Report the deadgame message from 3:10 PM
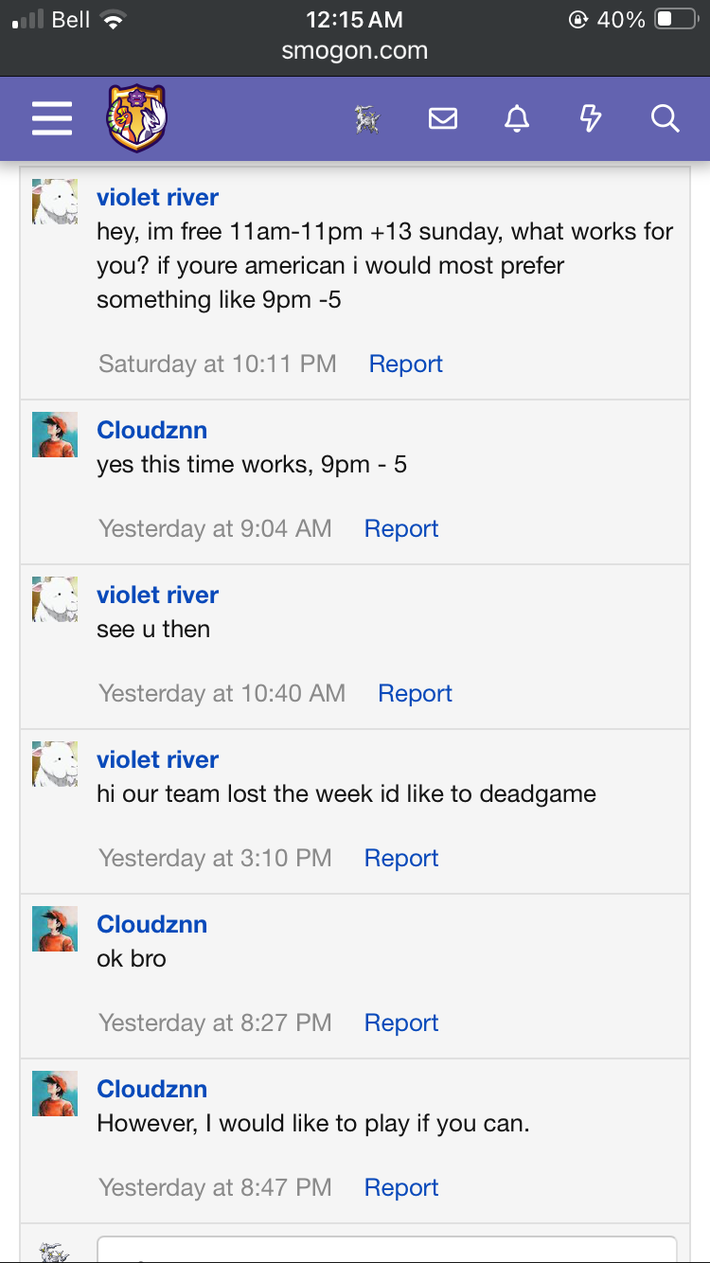Image resolution: width=710 pixels, height=1263 pixels. 401,858
